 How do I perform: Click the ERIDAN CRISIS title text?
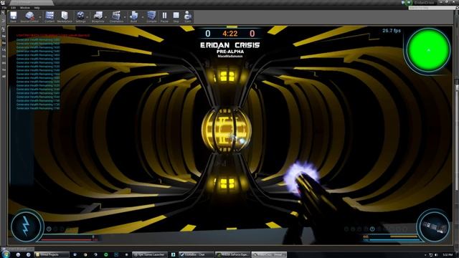(x=229, y=45)
